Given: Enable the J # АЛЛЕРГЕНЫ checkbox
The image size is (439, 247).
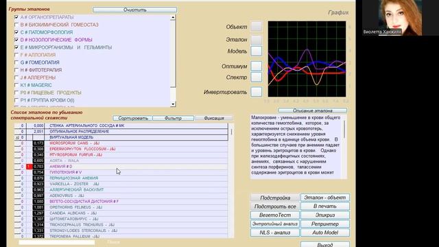Looking at the screenshot, I should pos(16,78).
